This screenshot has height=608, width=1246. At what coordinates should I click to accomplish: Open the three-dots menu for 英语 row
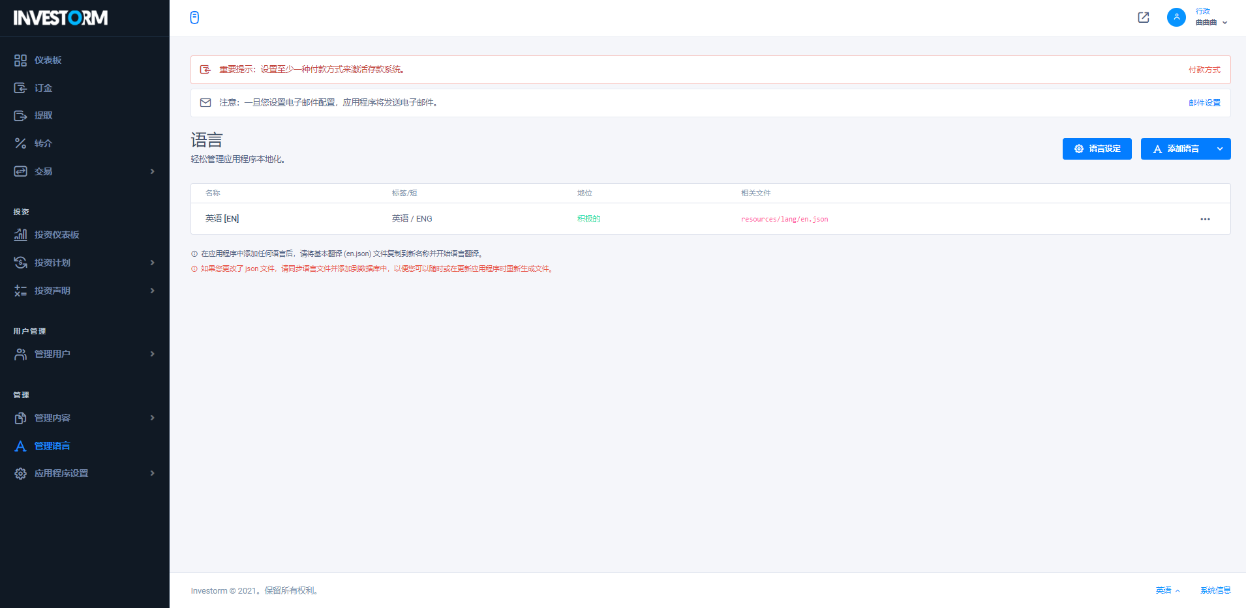point(1204,220)
